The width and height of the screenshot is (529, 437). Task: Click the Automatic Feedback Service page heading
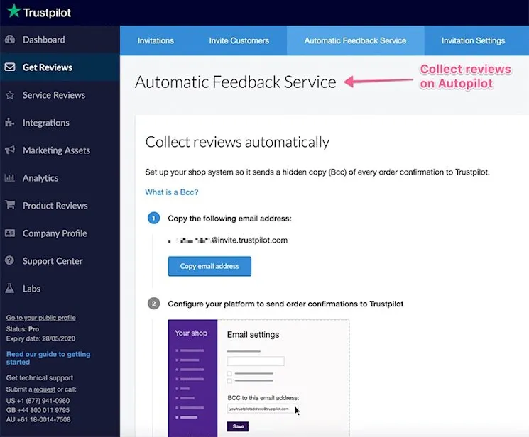pyautogui.click(x=236, y=82)
